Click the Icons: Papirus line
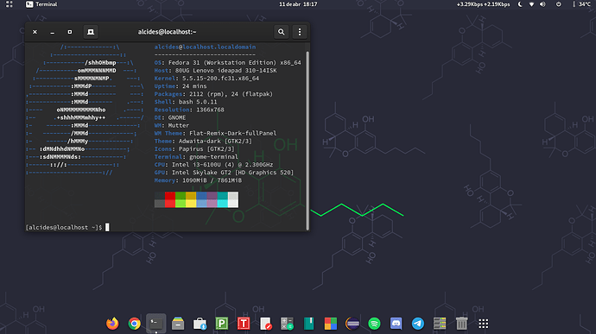The image size is (596, 334). click(194, 149)
